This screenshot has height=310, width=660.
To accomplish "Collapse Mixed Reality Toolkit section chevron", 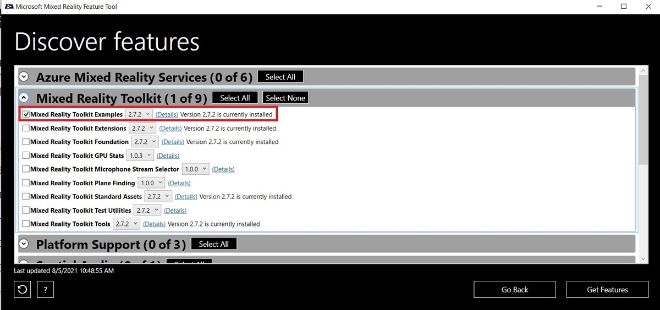I will click(x=24, y=98).
